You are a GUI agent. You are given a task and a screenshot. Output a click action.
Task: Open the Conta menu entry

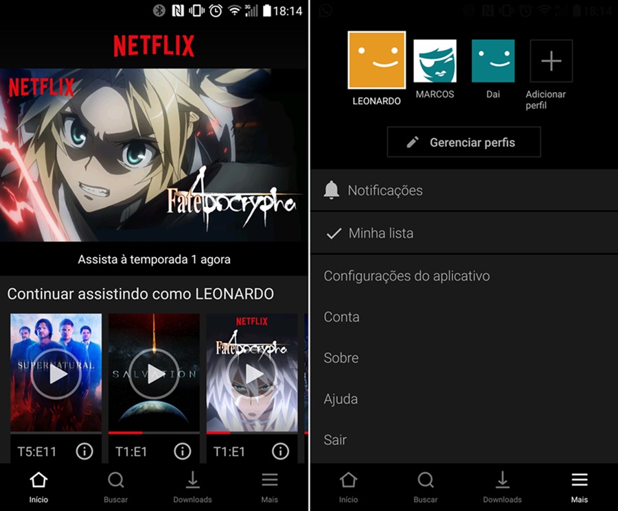click(x=342, y=317)
